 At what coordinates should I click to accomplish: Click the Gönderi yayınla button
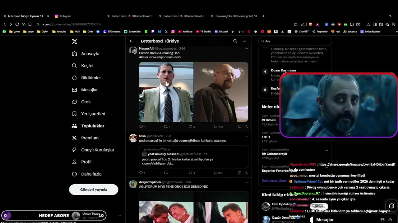click(x=94, y=190)
